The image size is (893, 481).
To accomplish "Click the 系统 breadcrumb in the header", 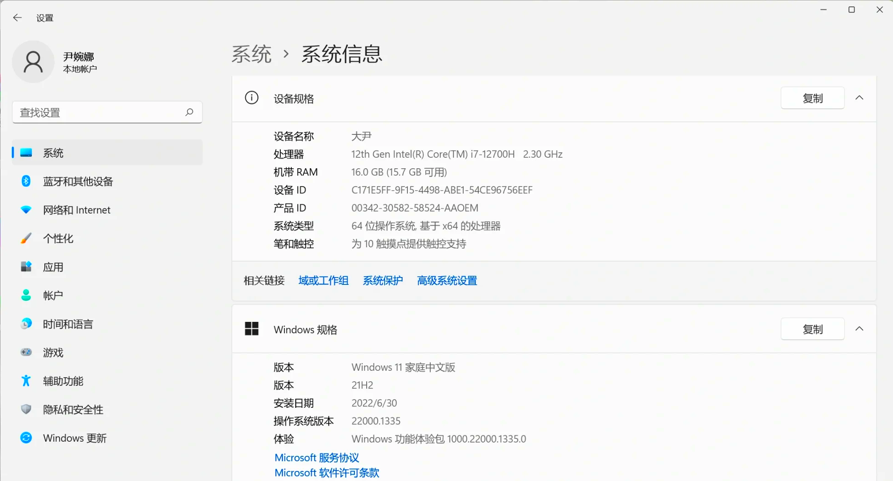I will (x=251, y=54).
